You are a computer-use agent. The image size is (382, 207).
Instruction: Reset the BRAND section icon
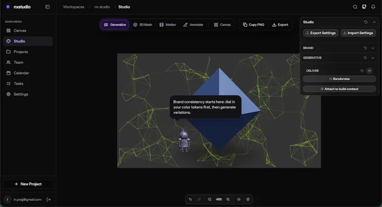click(365, 48)
